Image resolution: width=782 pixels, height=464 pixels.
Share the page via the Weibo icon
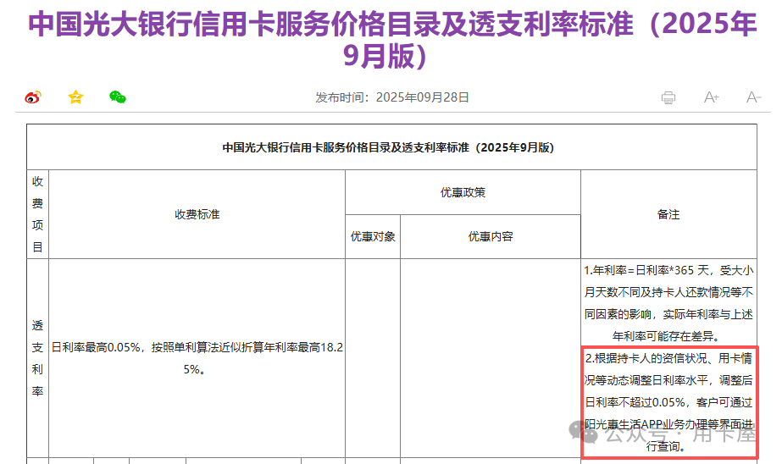tap(33, 97)
